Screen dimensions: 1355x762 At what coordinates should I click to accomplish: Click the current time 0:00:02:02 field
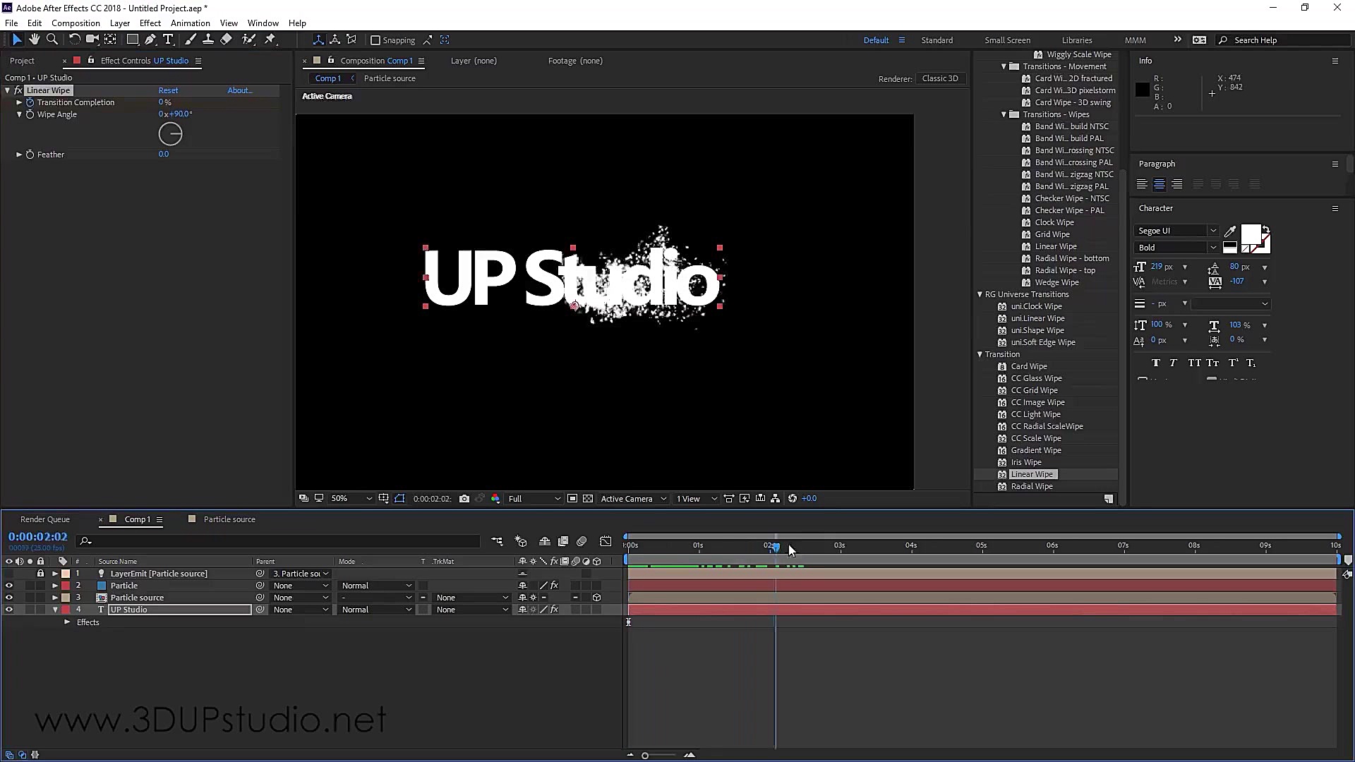[38, 536]
